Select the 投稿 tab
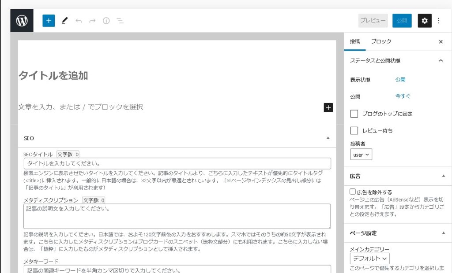This screenshot has width=452, height=273. [355, 41]
